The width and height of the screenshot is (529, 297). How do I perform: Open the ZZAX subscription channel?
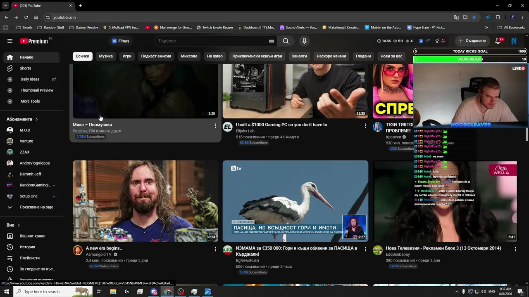point(32,152)
